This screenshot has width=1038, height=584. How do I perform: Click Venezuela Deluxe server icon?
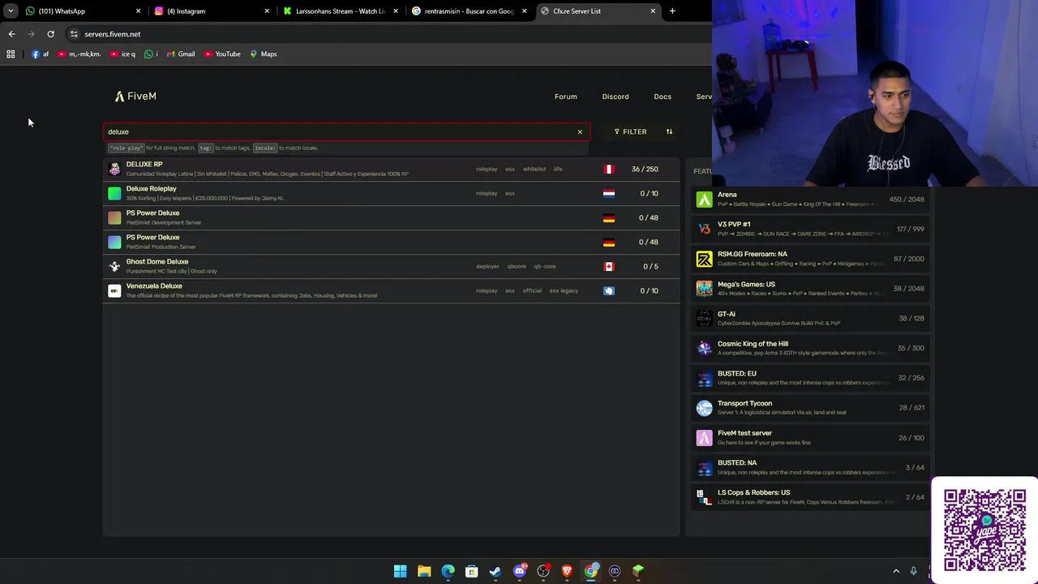[x=114, y=290]
